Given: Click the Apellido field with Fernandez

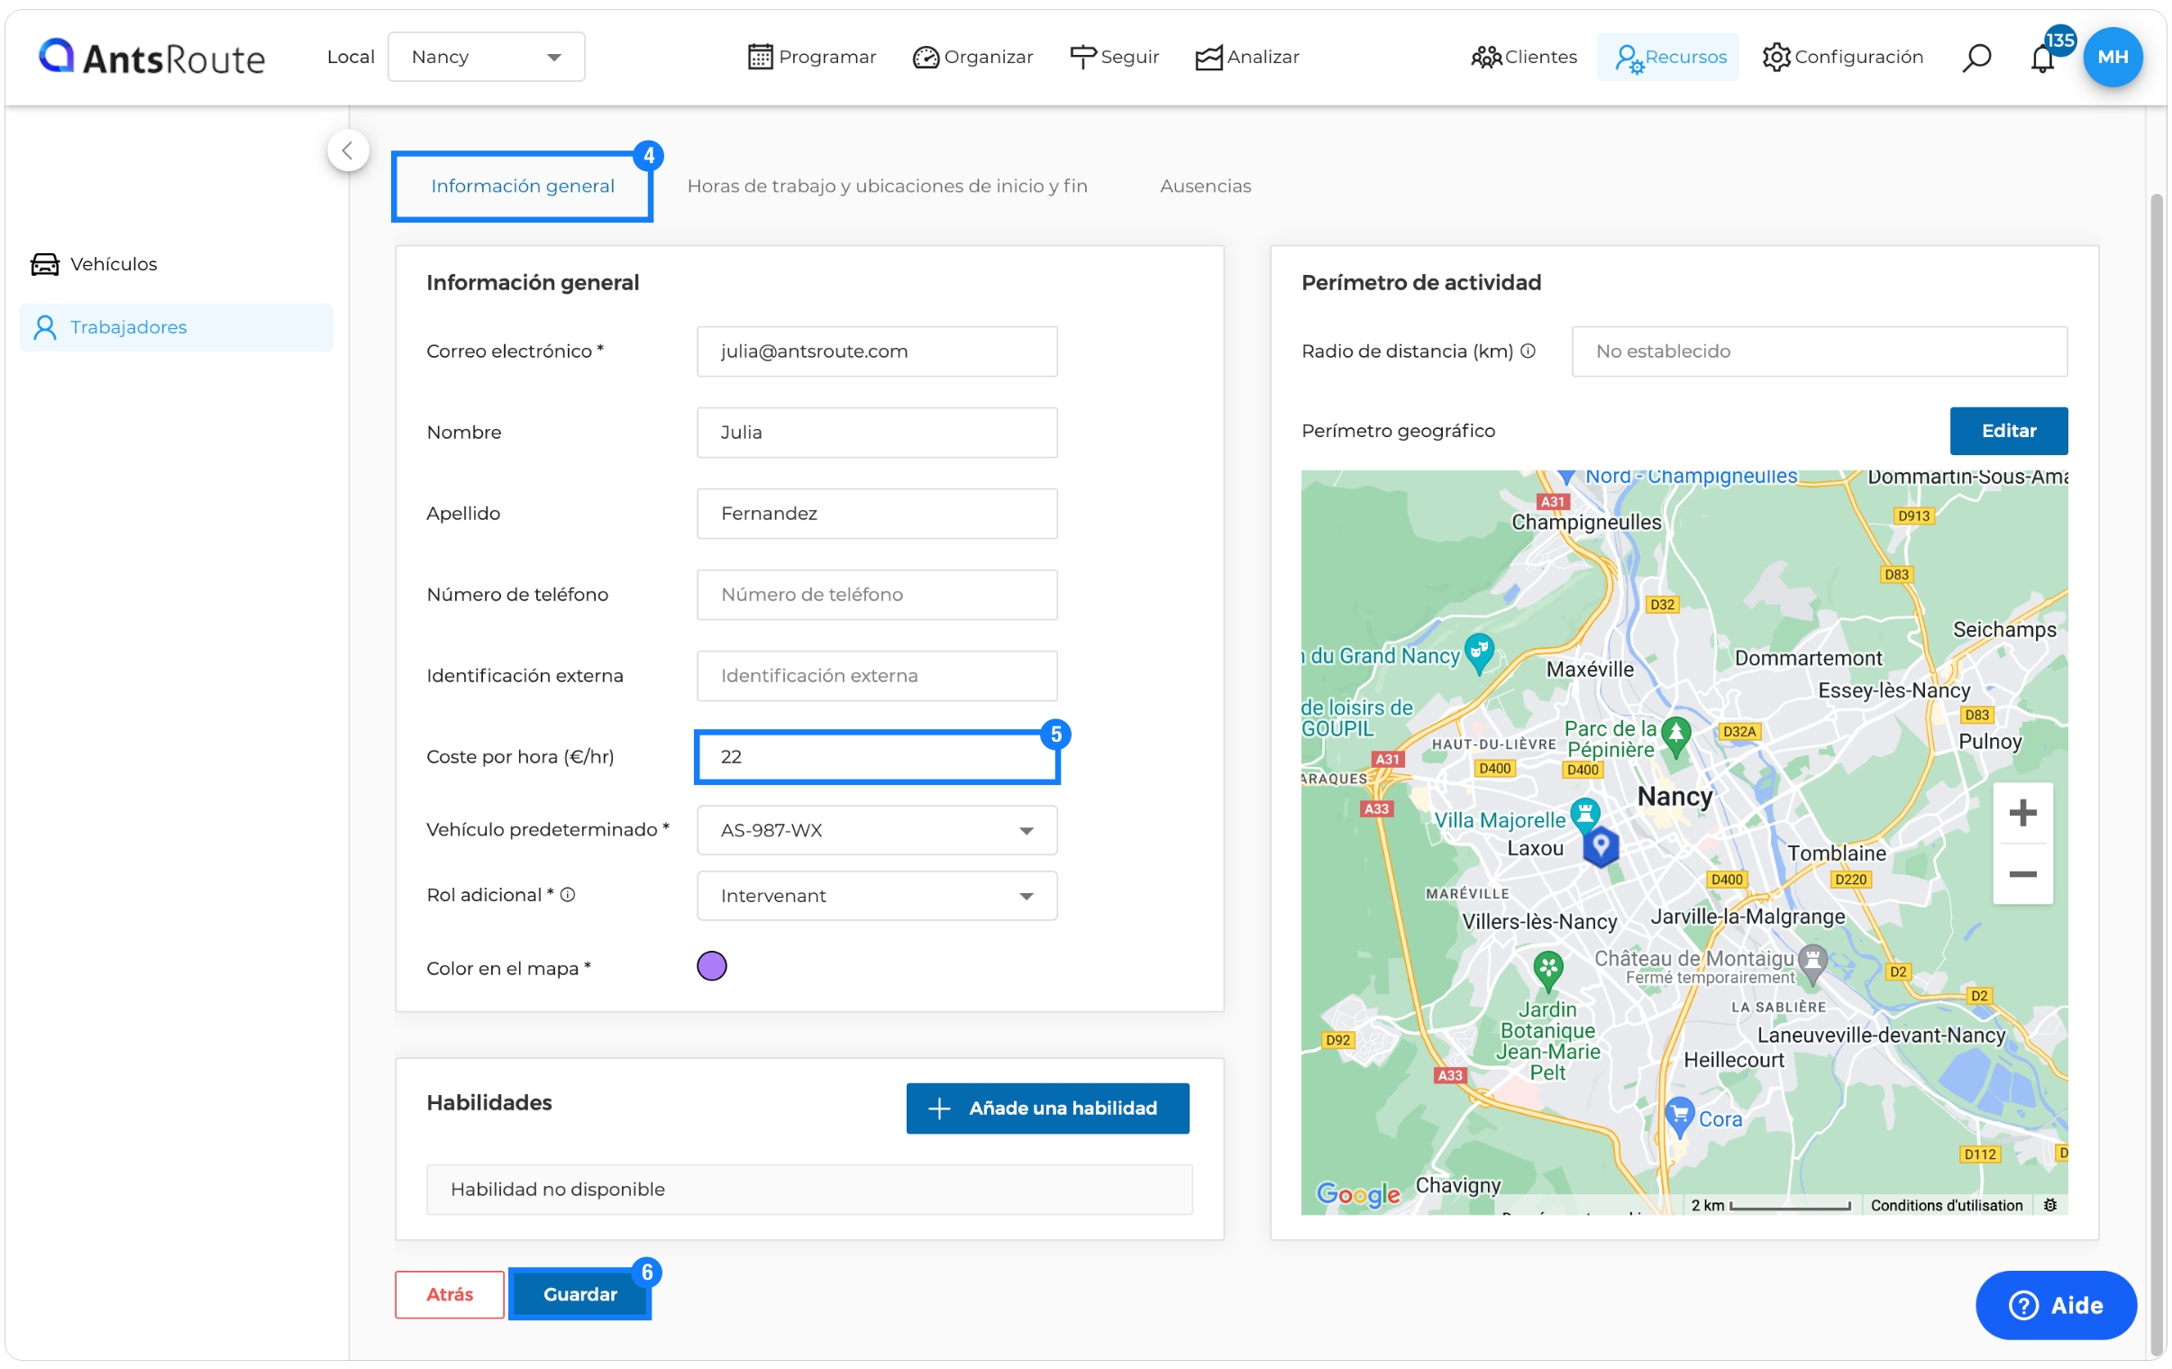Looking at the screenshot, I should [x=877, y=514].
